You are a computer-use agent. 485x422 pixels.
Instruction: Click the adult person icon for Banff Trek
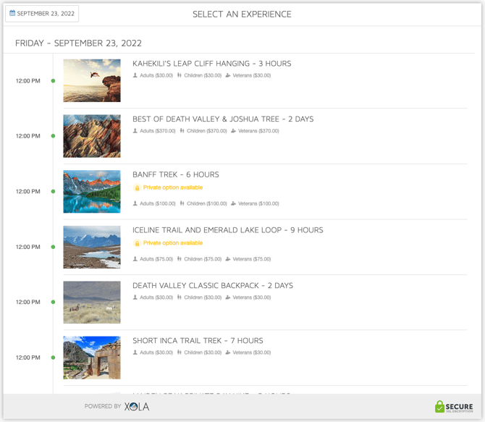pos(135,203)
